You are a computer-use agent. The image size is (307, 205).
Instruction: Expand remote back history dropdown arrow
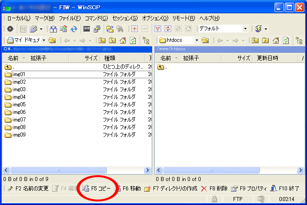coord(227,40)
